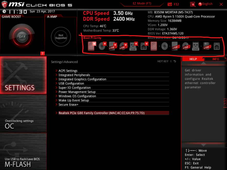Image resolution: width=227 pixels, height=170 pixels.
Task: Toggle the GAME BOOST dial to ON
Action: click(x=22, y=36)
